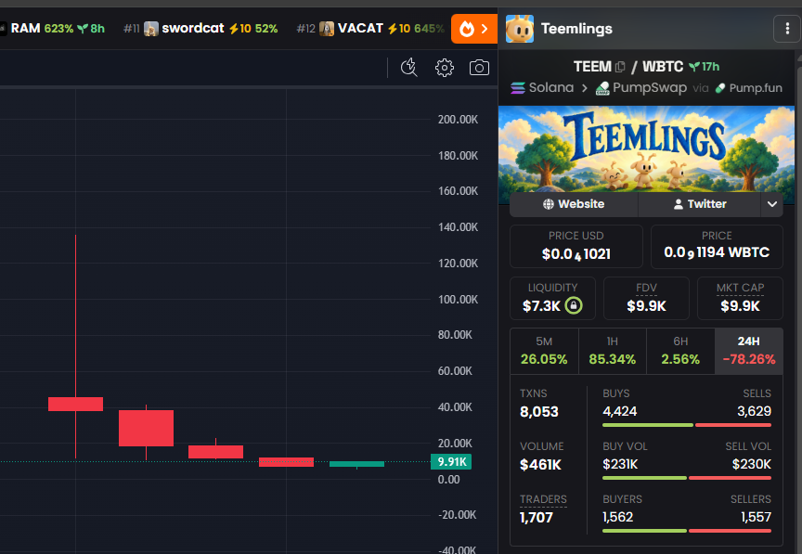Click the SELLERS 1,557 value
Screen dimensions: 802x554
[756, 517]
